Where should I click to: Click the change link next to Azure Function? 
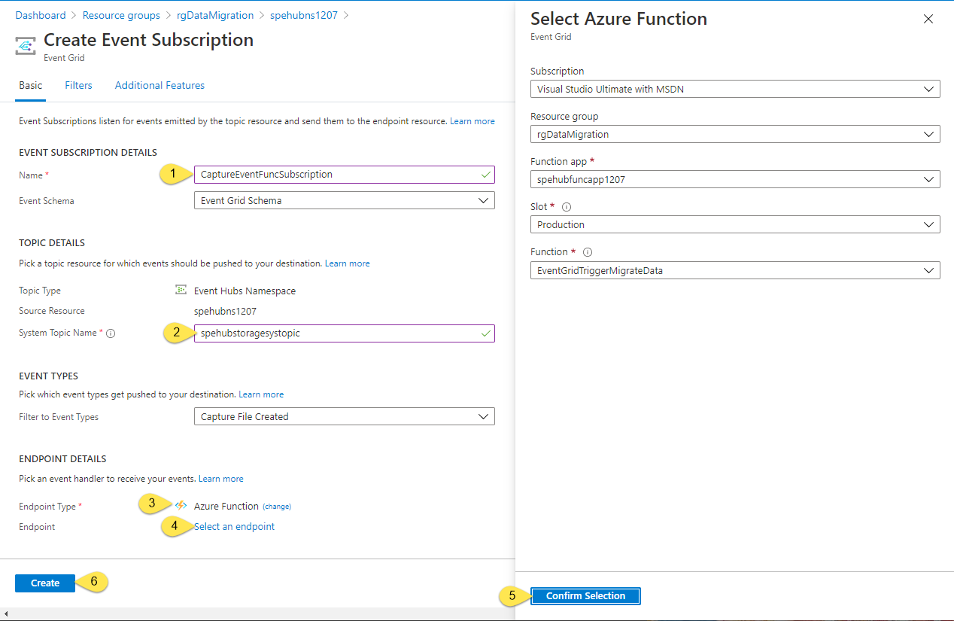tap(277, 506)
